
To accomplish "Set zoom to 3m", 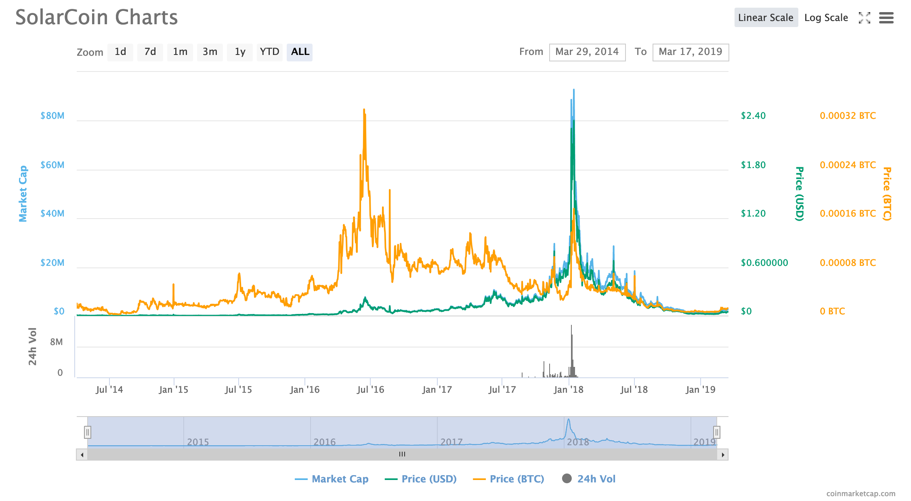I will (210, 52).
